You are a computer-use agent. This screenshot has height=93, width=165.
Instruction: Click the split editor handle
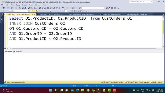(163, 17)
